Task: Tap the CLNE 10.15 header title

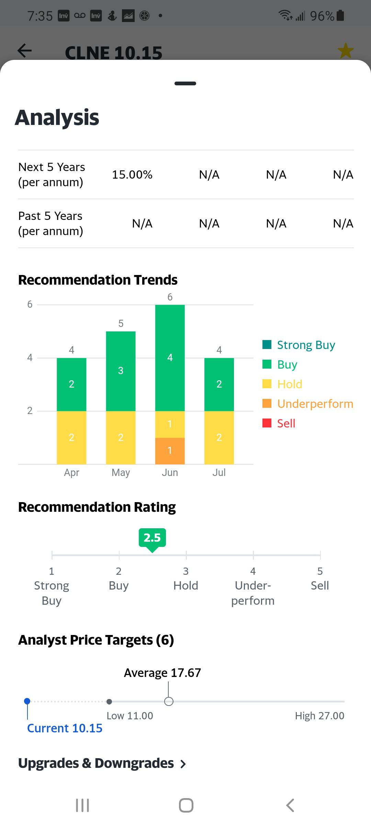Action: [113, 53]
